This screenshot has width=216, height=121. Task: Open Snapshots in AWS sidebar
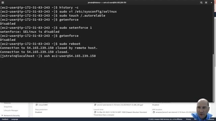[8, 107]
